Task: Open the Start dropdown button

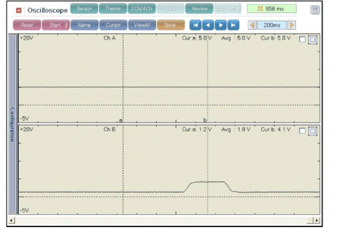Action: 56,25
